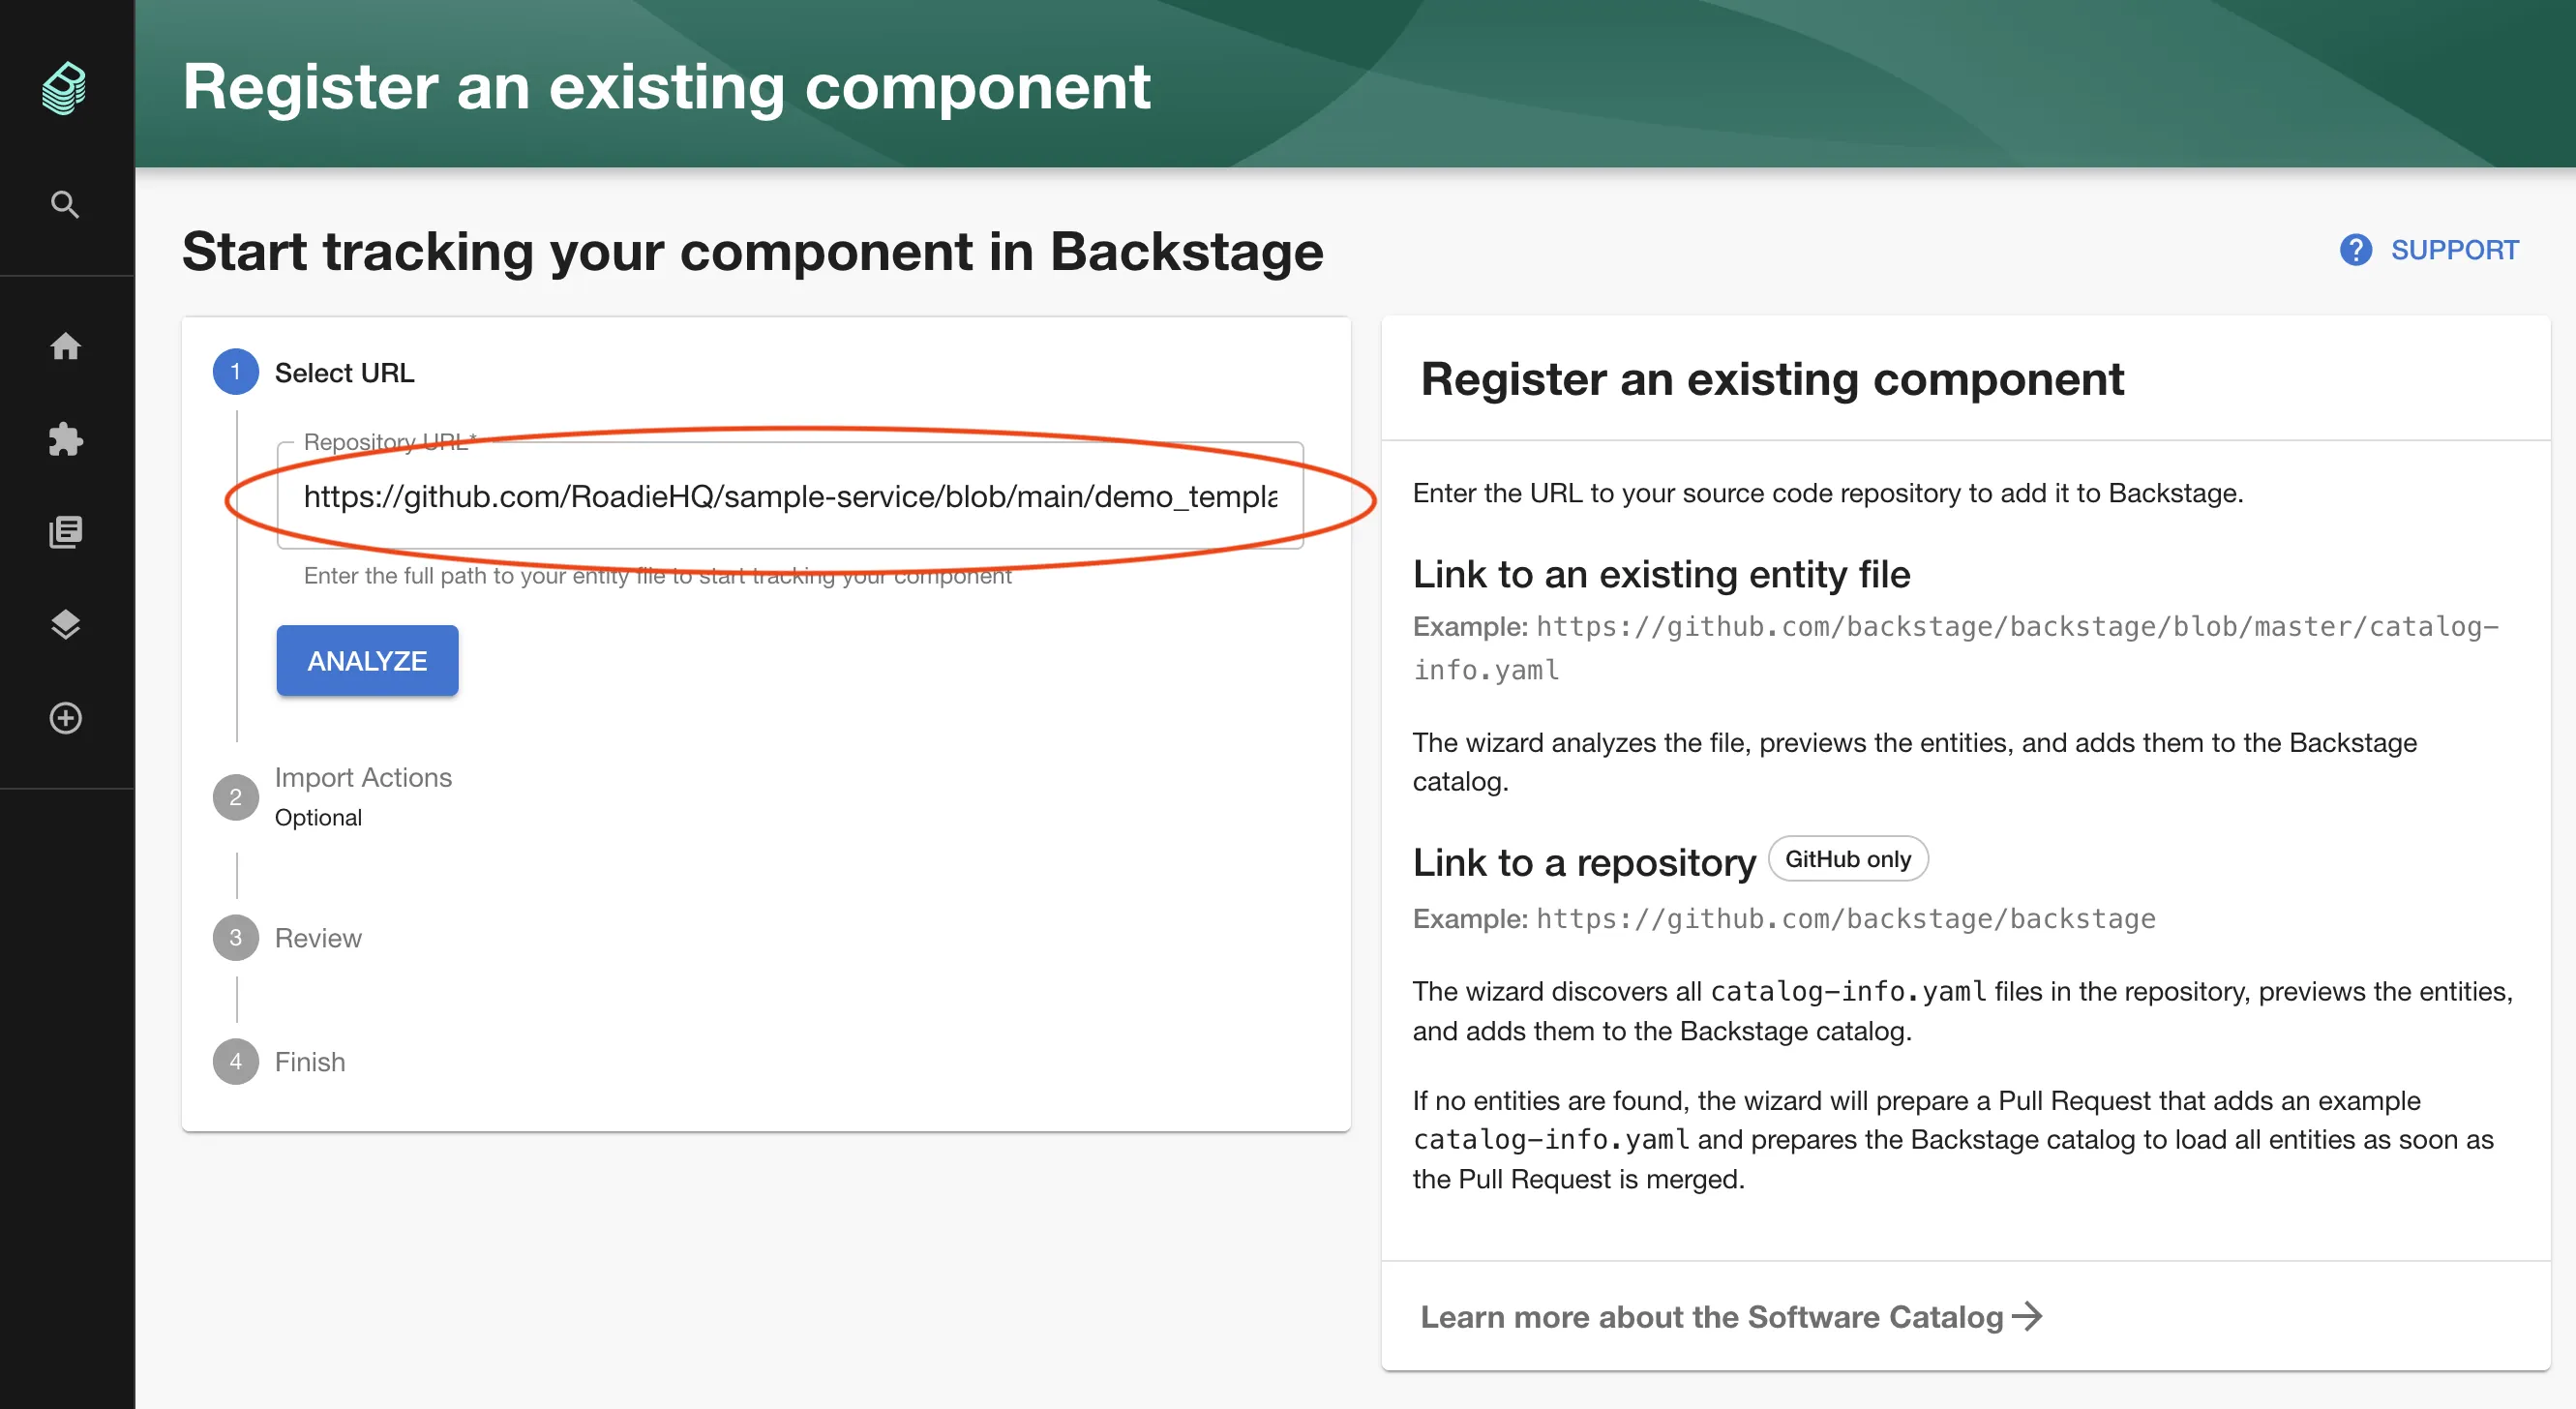
Task: Click the ANALYZE button
Action: [366, 660]
